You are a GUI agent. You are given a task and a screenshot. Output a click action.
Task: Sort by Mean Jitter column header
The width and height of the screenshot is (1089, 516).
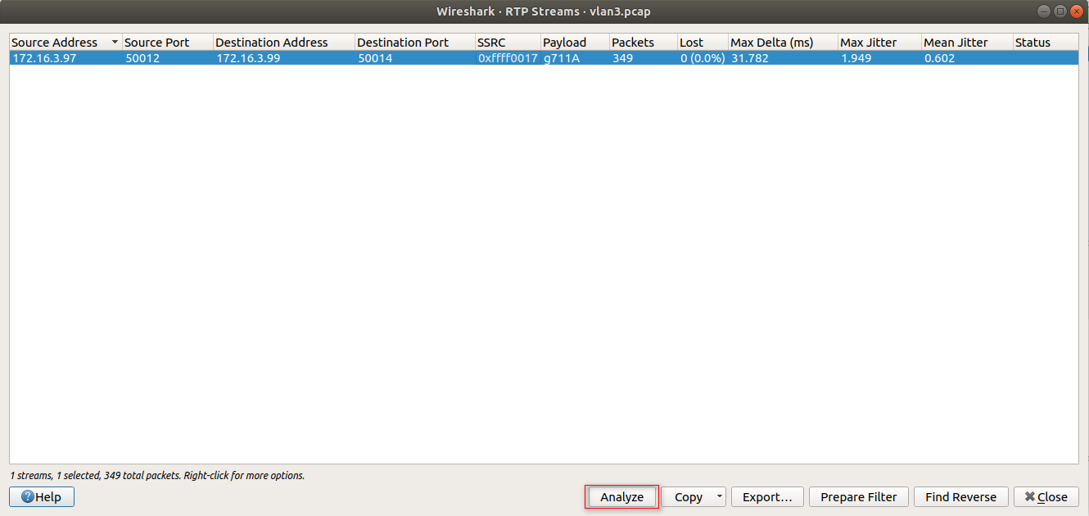(x=967, y=43)
